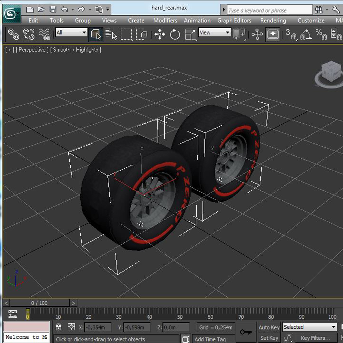Screen dimensions: 343x343
Task: Open the Customize menu
Action: (x=311, y=20)
